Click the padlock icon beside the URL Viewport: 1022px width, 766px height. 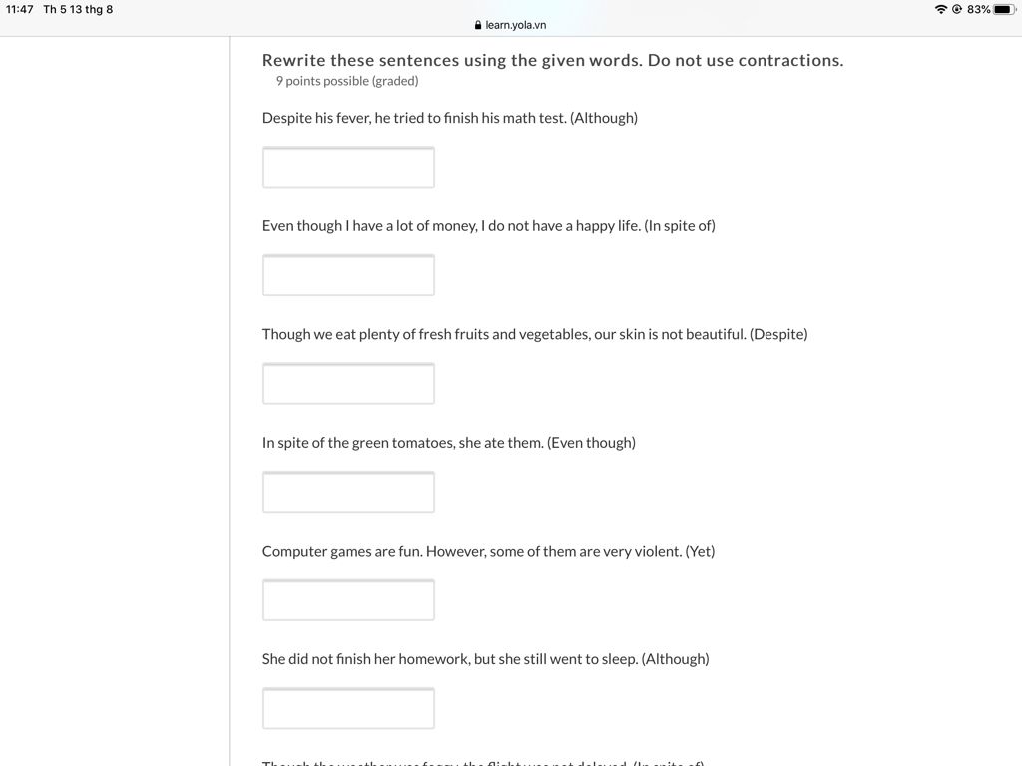pyautogui.click(x=478, y=25)
